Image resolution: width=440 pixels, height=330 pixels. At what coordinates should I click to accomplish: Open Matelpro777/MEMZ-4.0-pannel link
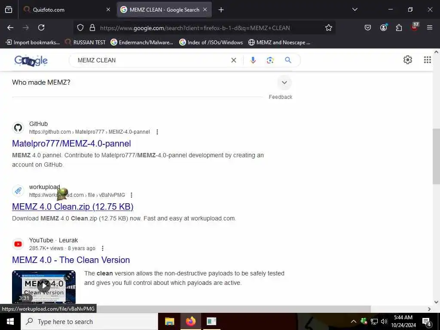point(71,144)
